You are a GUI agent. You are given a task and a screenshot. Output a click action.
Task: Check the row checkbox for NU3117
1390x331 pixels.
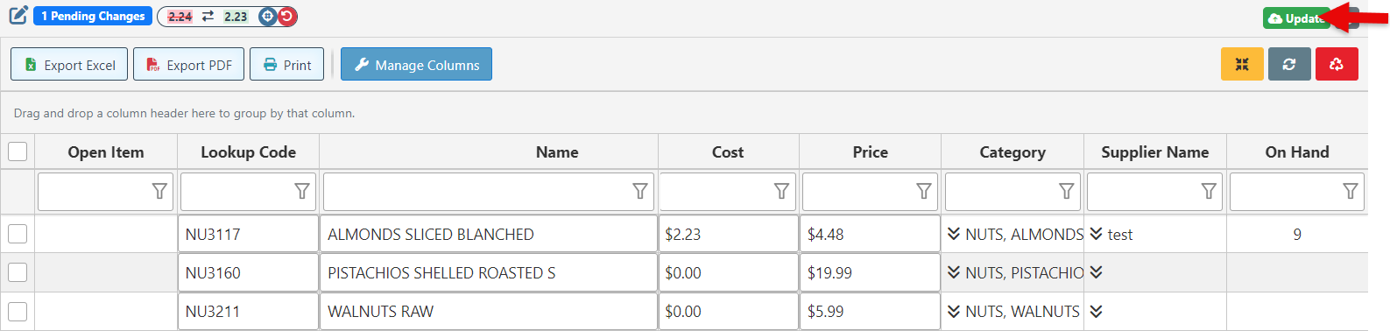(x=18, y=234)
